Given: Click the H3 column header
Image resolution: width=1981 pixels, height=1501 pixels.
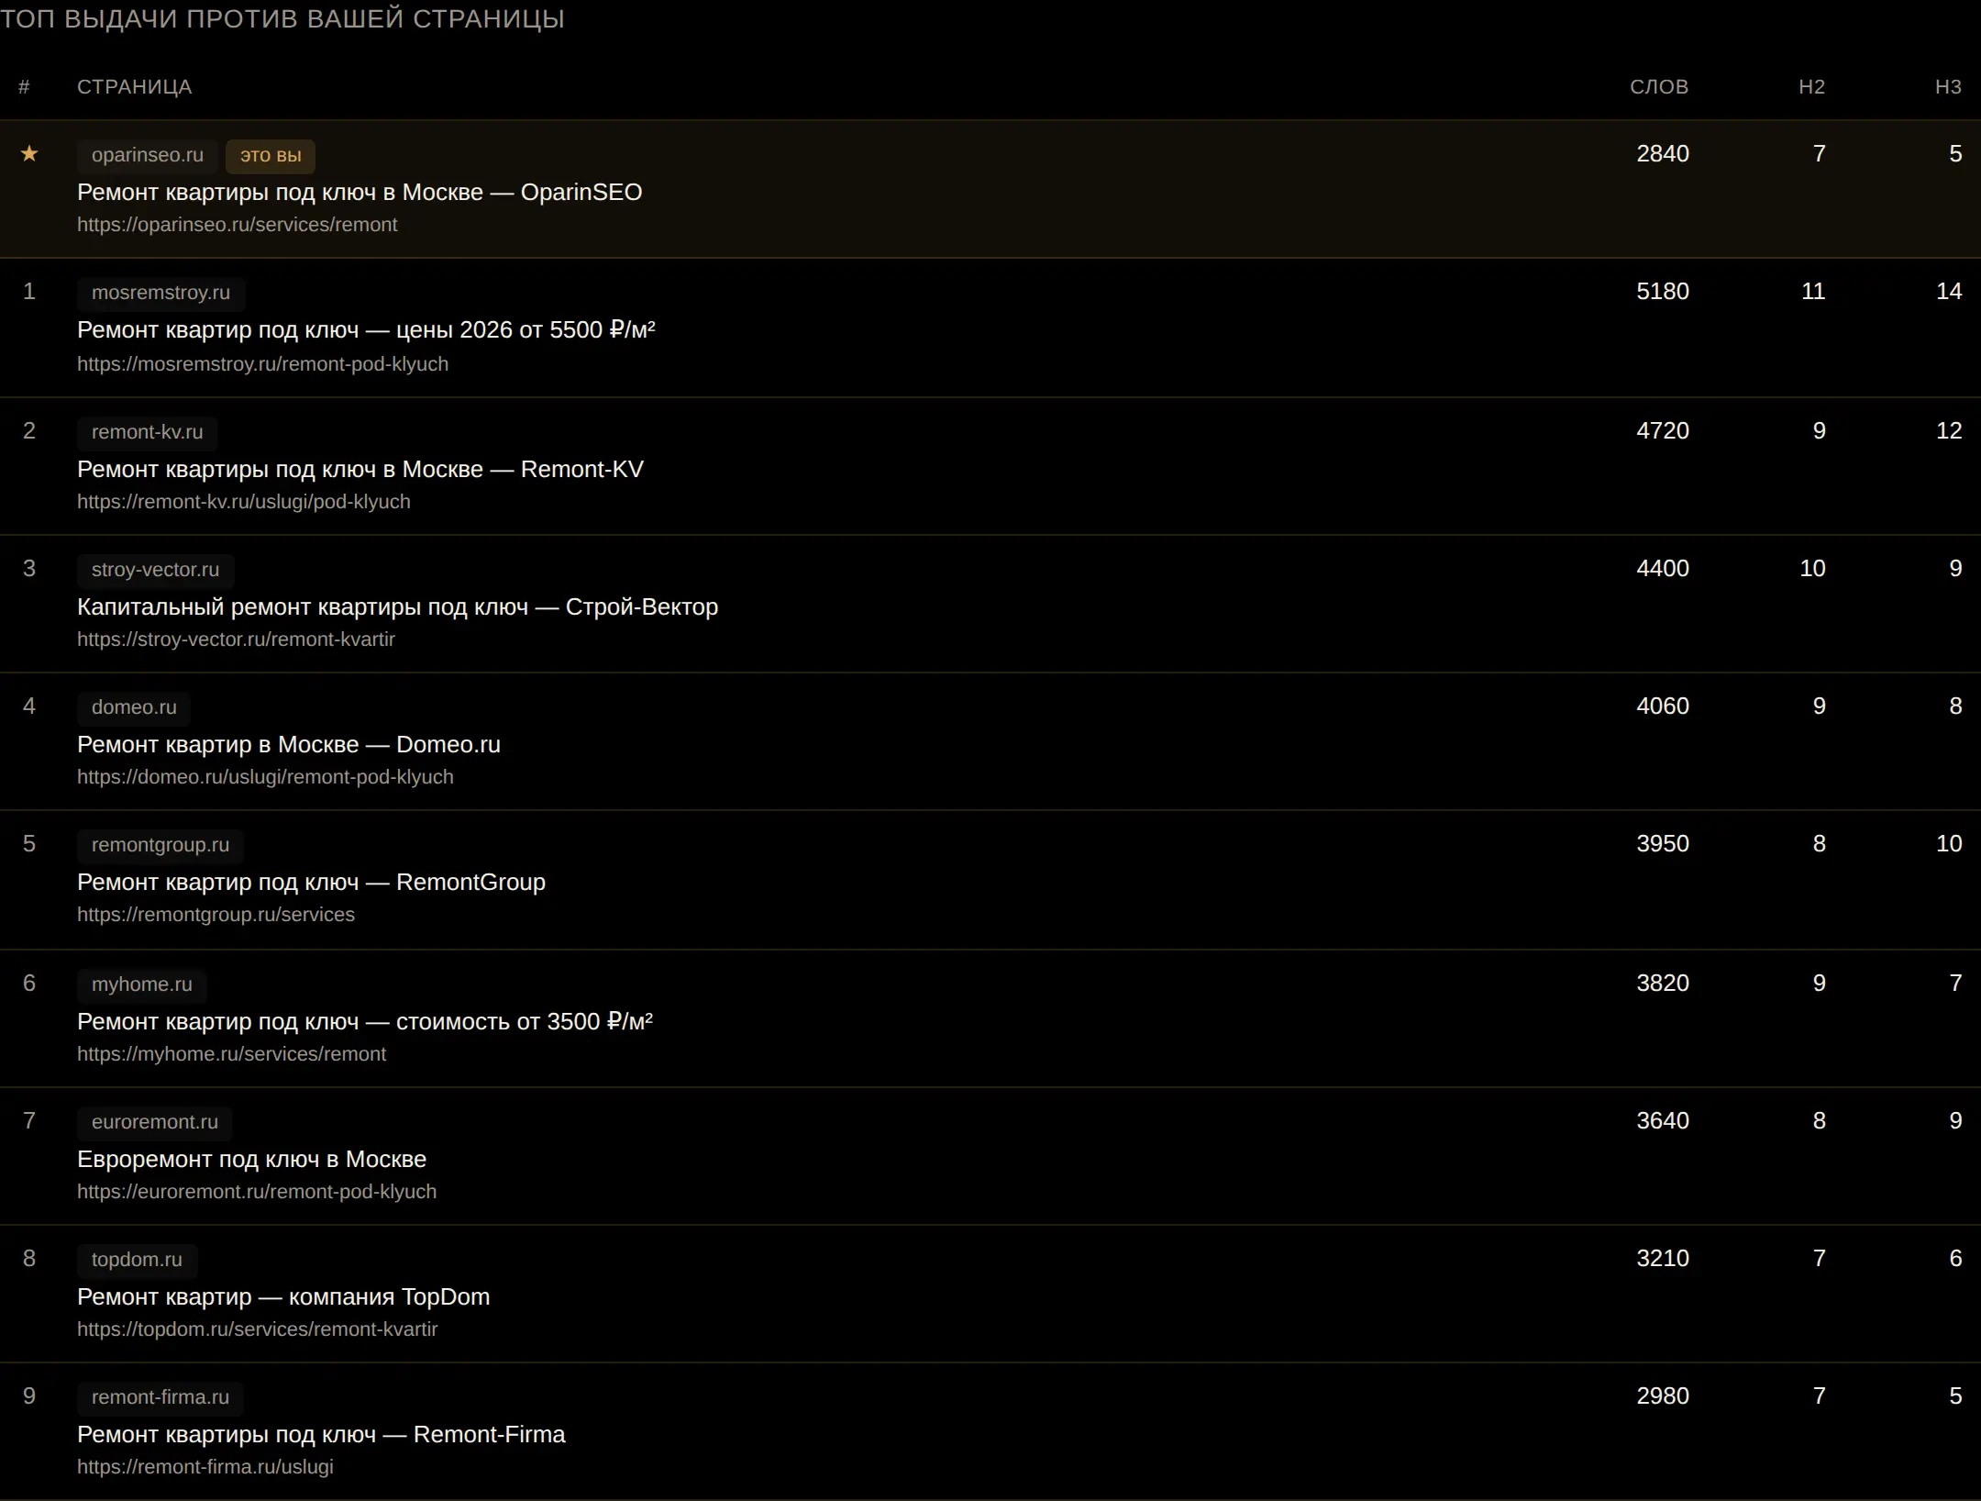Looking at the screenshot, I should [x=1948, y=87].
